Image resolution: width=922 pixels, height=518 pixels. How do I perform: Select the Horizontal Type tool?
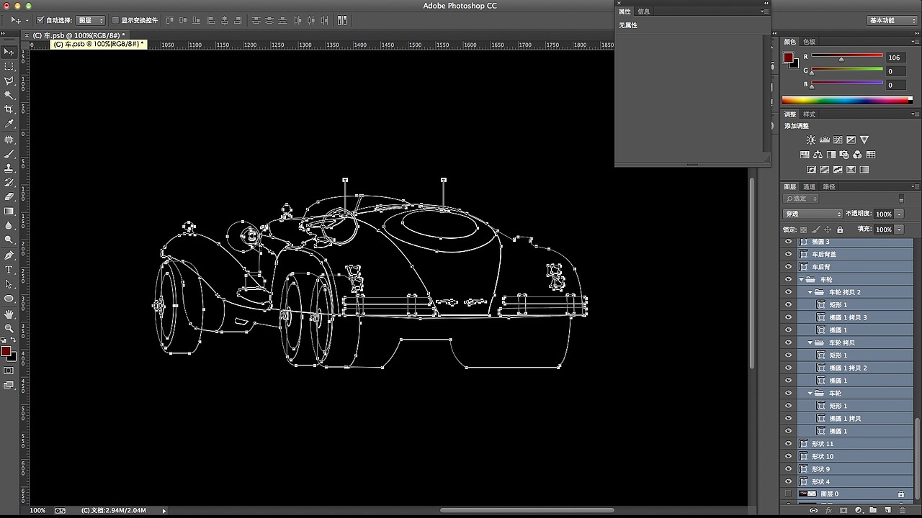[9, 270]
